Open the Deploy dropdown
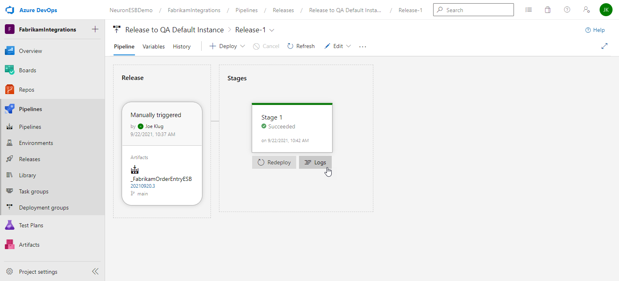The image size is (619, 281). tap(227, 46)
